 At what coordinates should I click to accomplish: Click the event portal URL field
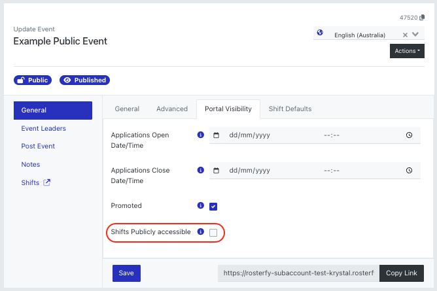coord(298,273)
